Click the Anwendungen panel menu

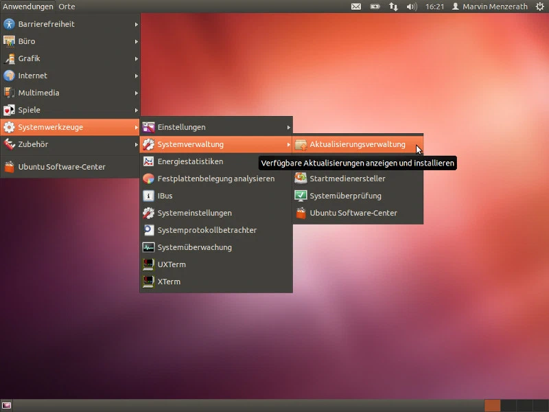point(28,6)
